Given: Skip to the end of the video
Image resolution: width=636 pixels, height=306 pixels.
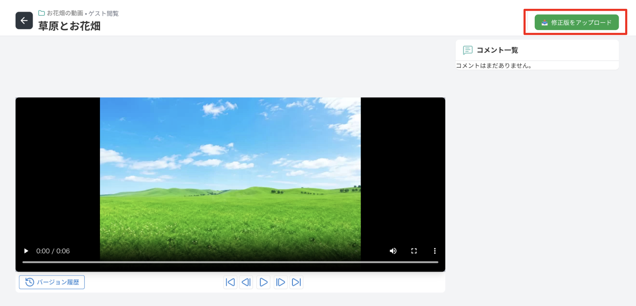Looking at the screenshot, I should click(x=296, y=282).
